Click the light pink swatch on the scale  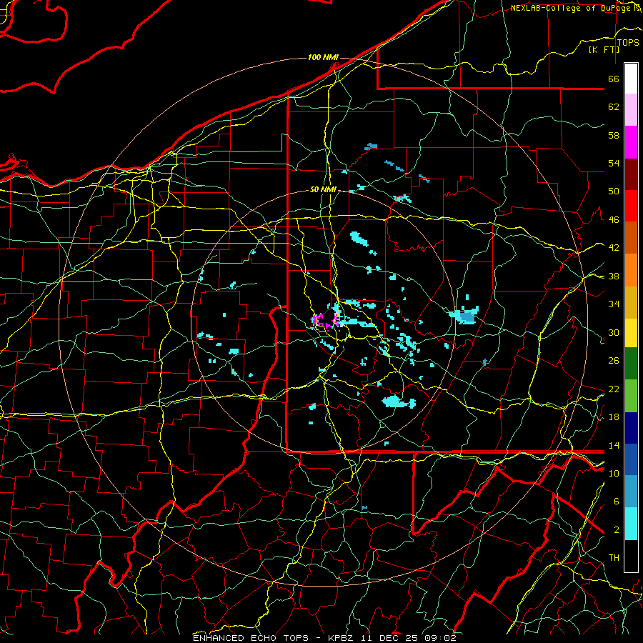click(x=631, y=110)
